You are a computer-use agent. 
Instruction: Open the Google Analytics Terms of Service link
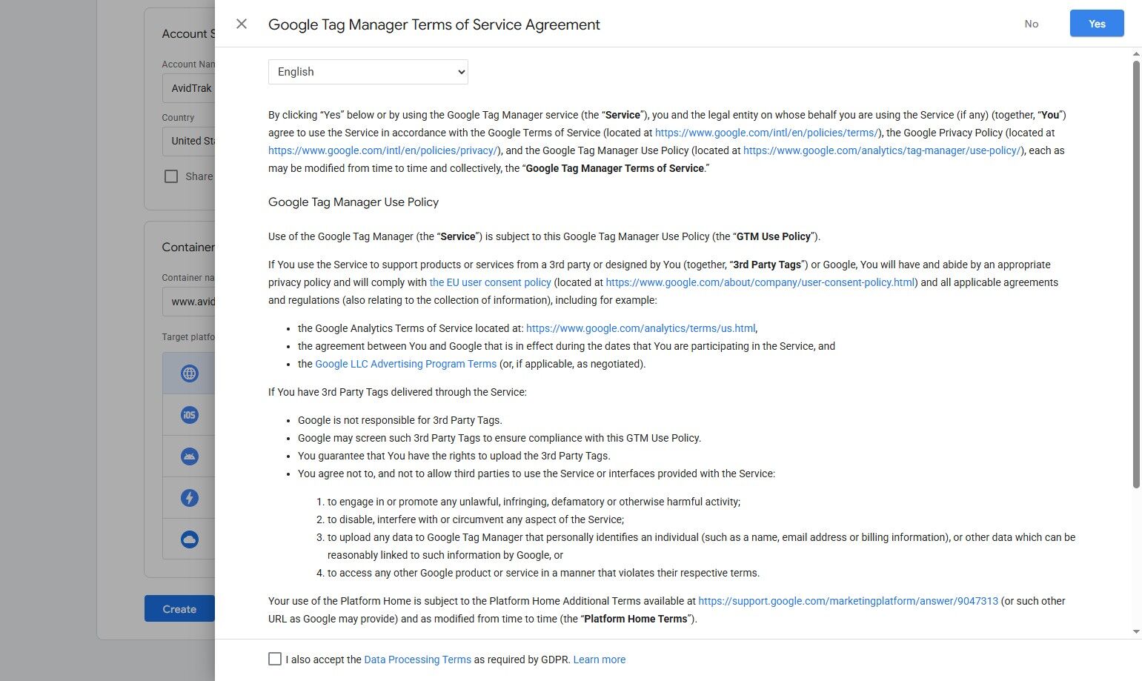tap(640, 328)
